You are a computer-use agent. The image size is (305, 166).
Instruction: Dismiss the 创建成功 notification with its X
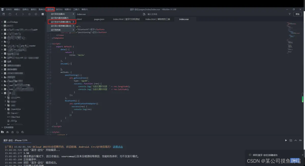[302, 155]
